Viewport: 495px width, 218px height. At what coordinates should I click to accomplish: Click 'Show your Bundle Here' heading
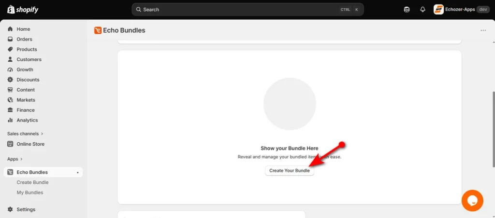tap(290, 149)
